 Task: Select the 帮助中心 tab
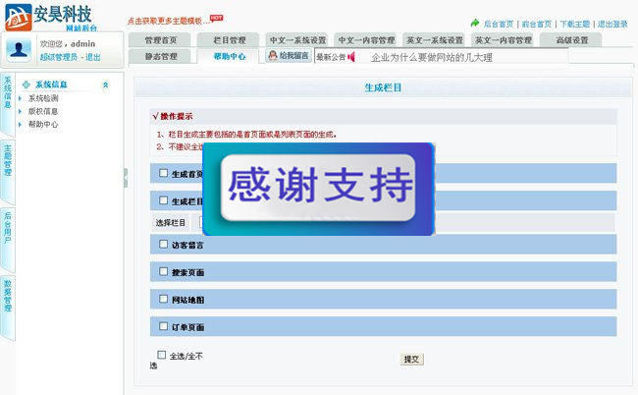229,56
